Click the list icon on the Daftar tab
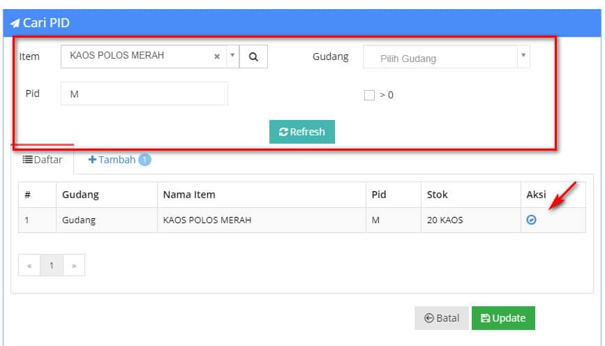Viewport: 605px width, 346px height. point(27,159)
